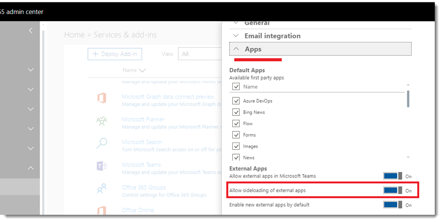Collapse the left navigation pane arrow

click(30, 30)
